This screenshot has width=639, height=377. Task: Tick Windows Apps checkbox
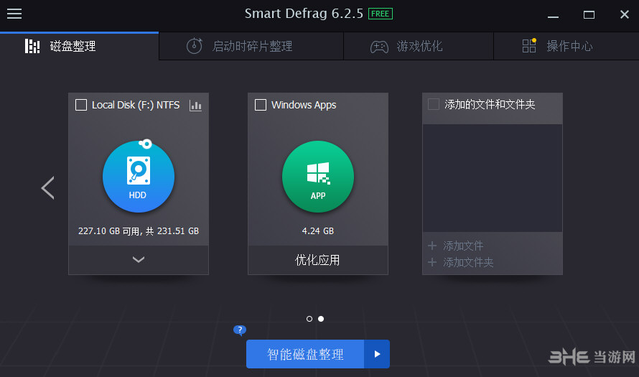[261, 105]
